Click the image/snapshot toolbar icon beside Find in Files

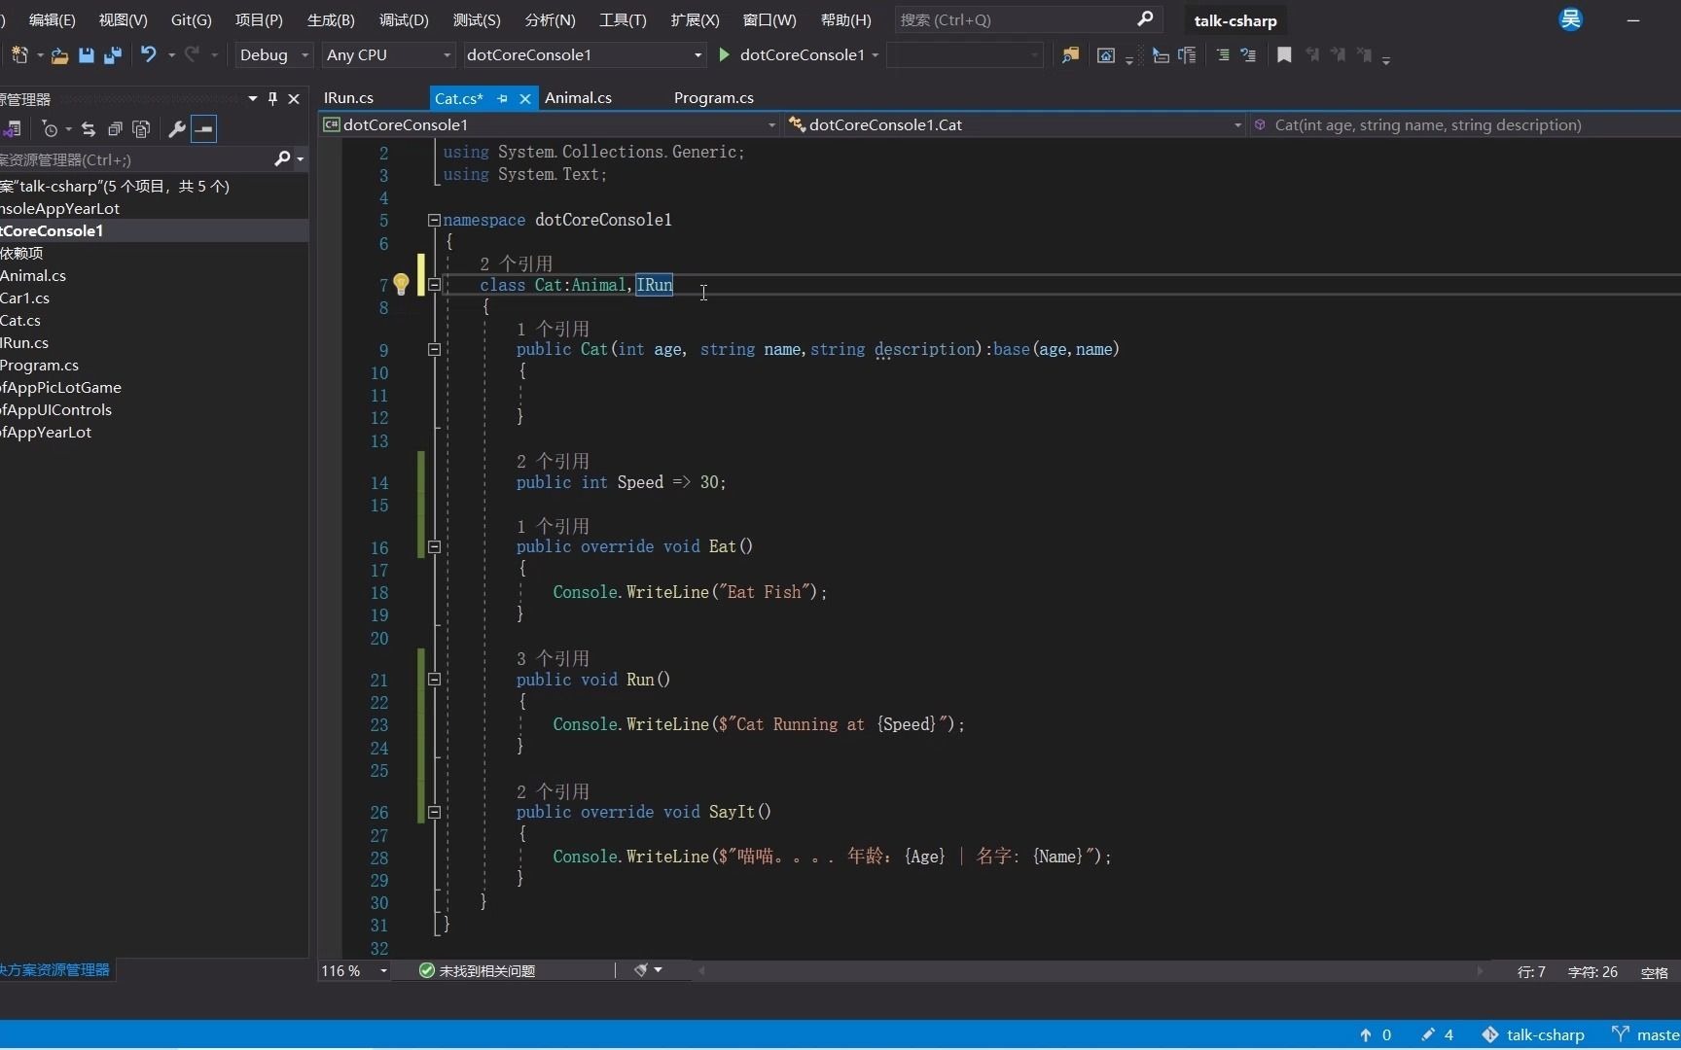pos(1106,55)
